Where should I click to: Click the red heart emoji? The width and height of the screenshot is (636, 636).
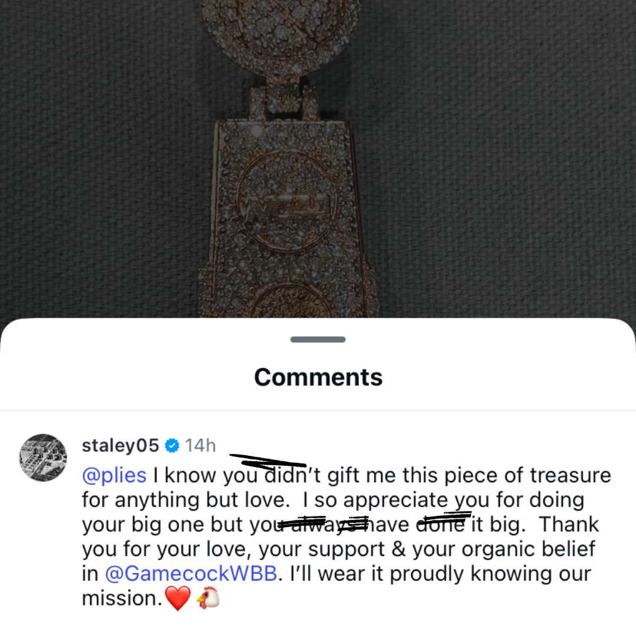pos(178,598)
